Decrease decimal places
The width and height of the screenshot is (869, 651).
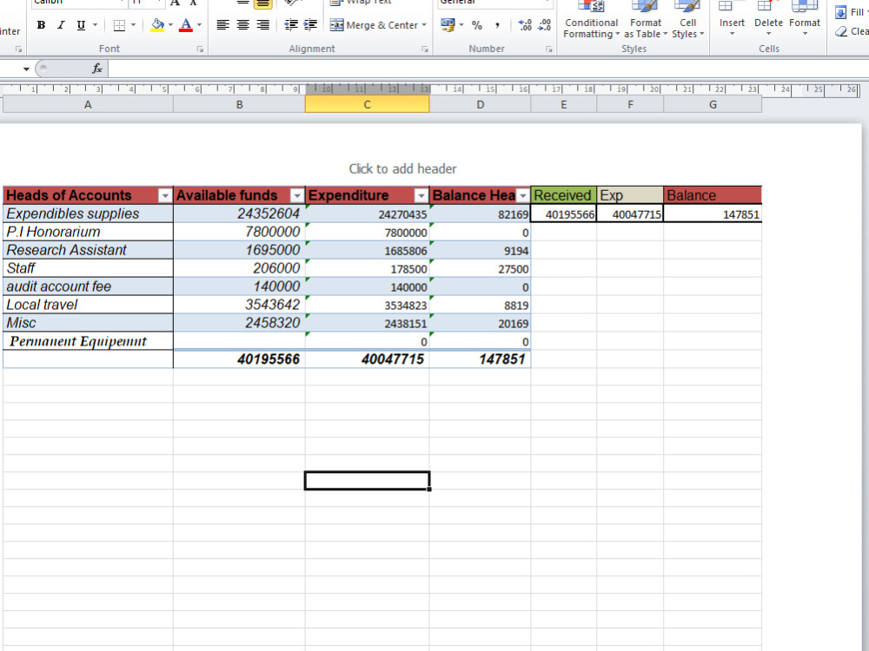click(545, 25)
